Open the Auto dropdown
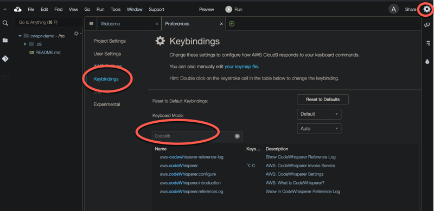Image resolution: width=434 pixels, height=211 pixels. coord(319,129)
